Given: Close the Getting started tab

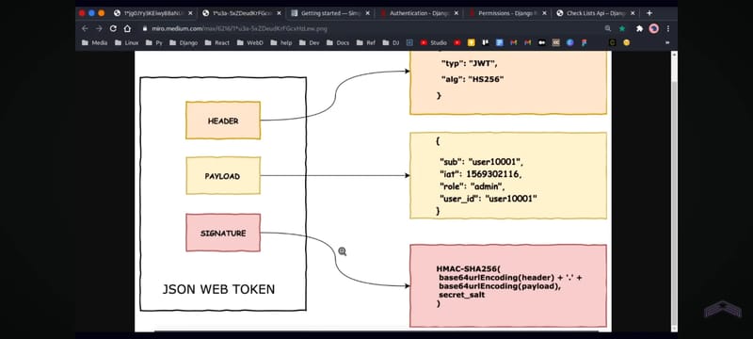Looking at the screenshot, I should coord(367,13).
